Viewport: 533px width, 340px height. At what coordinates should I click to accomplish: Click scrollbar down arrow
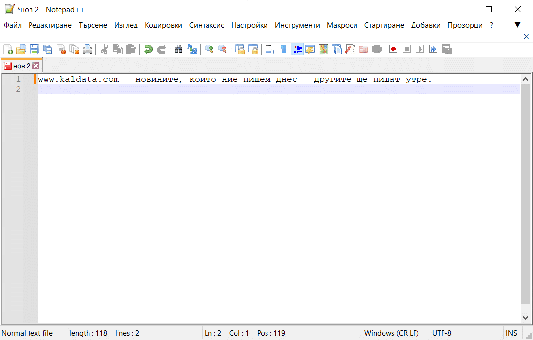[x=525, y=318]
